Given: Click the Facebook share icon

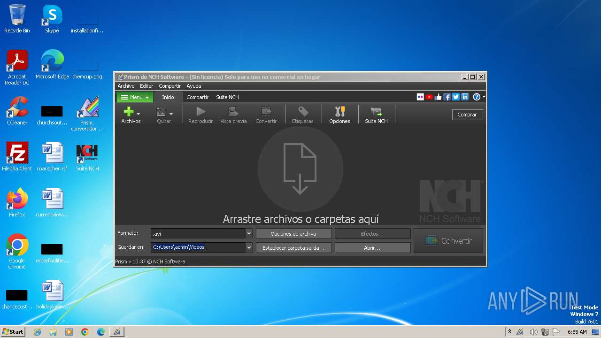Looking at the screenshot, I should [x=447, y=97].
